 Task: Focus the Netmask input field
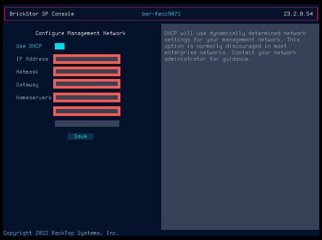[87, 71]
